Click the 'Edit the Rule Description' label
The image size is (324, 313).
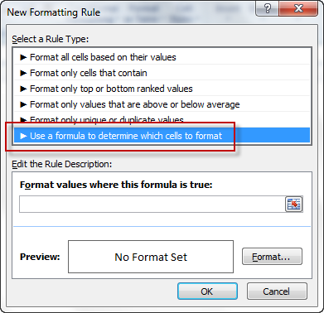click(x=62, y=164)
